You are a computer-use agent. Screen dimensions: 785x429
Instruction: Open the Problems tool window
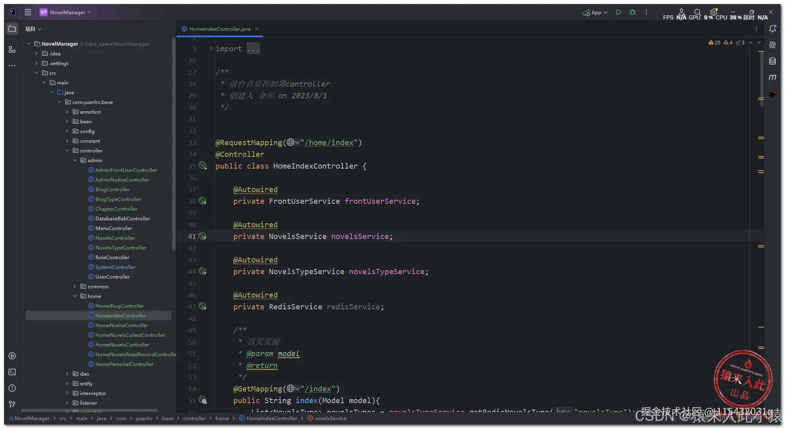(12, 388)
